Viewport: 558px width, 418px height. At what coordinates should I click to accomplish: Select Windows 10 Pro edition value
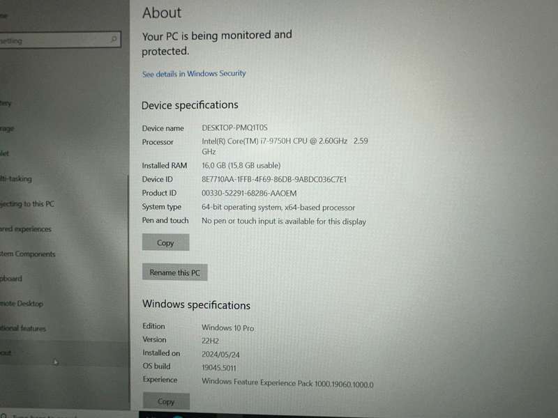coord(228,327)
